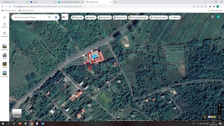
Task: Click the search magnifier in Maps box
Action: coord(49,17)
